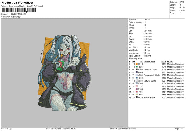The height and width of the screenshot is (131, 186).
Task: Click the 'Created By:' footer label
Action: tap(7, 129)
